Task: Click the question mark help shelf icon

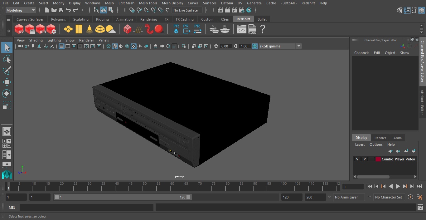Action: (263, 29)
